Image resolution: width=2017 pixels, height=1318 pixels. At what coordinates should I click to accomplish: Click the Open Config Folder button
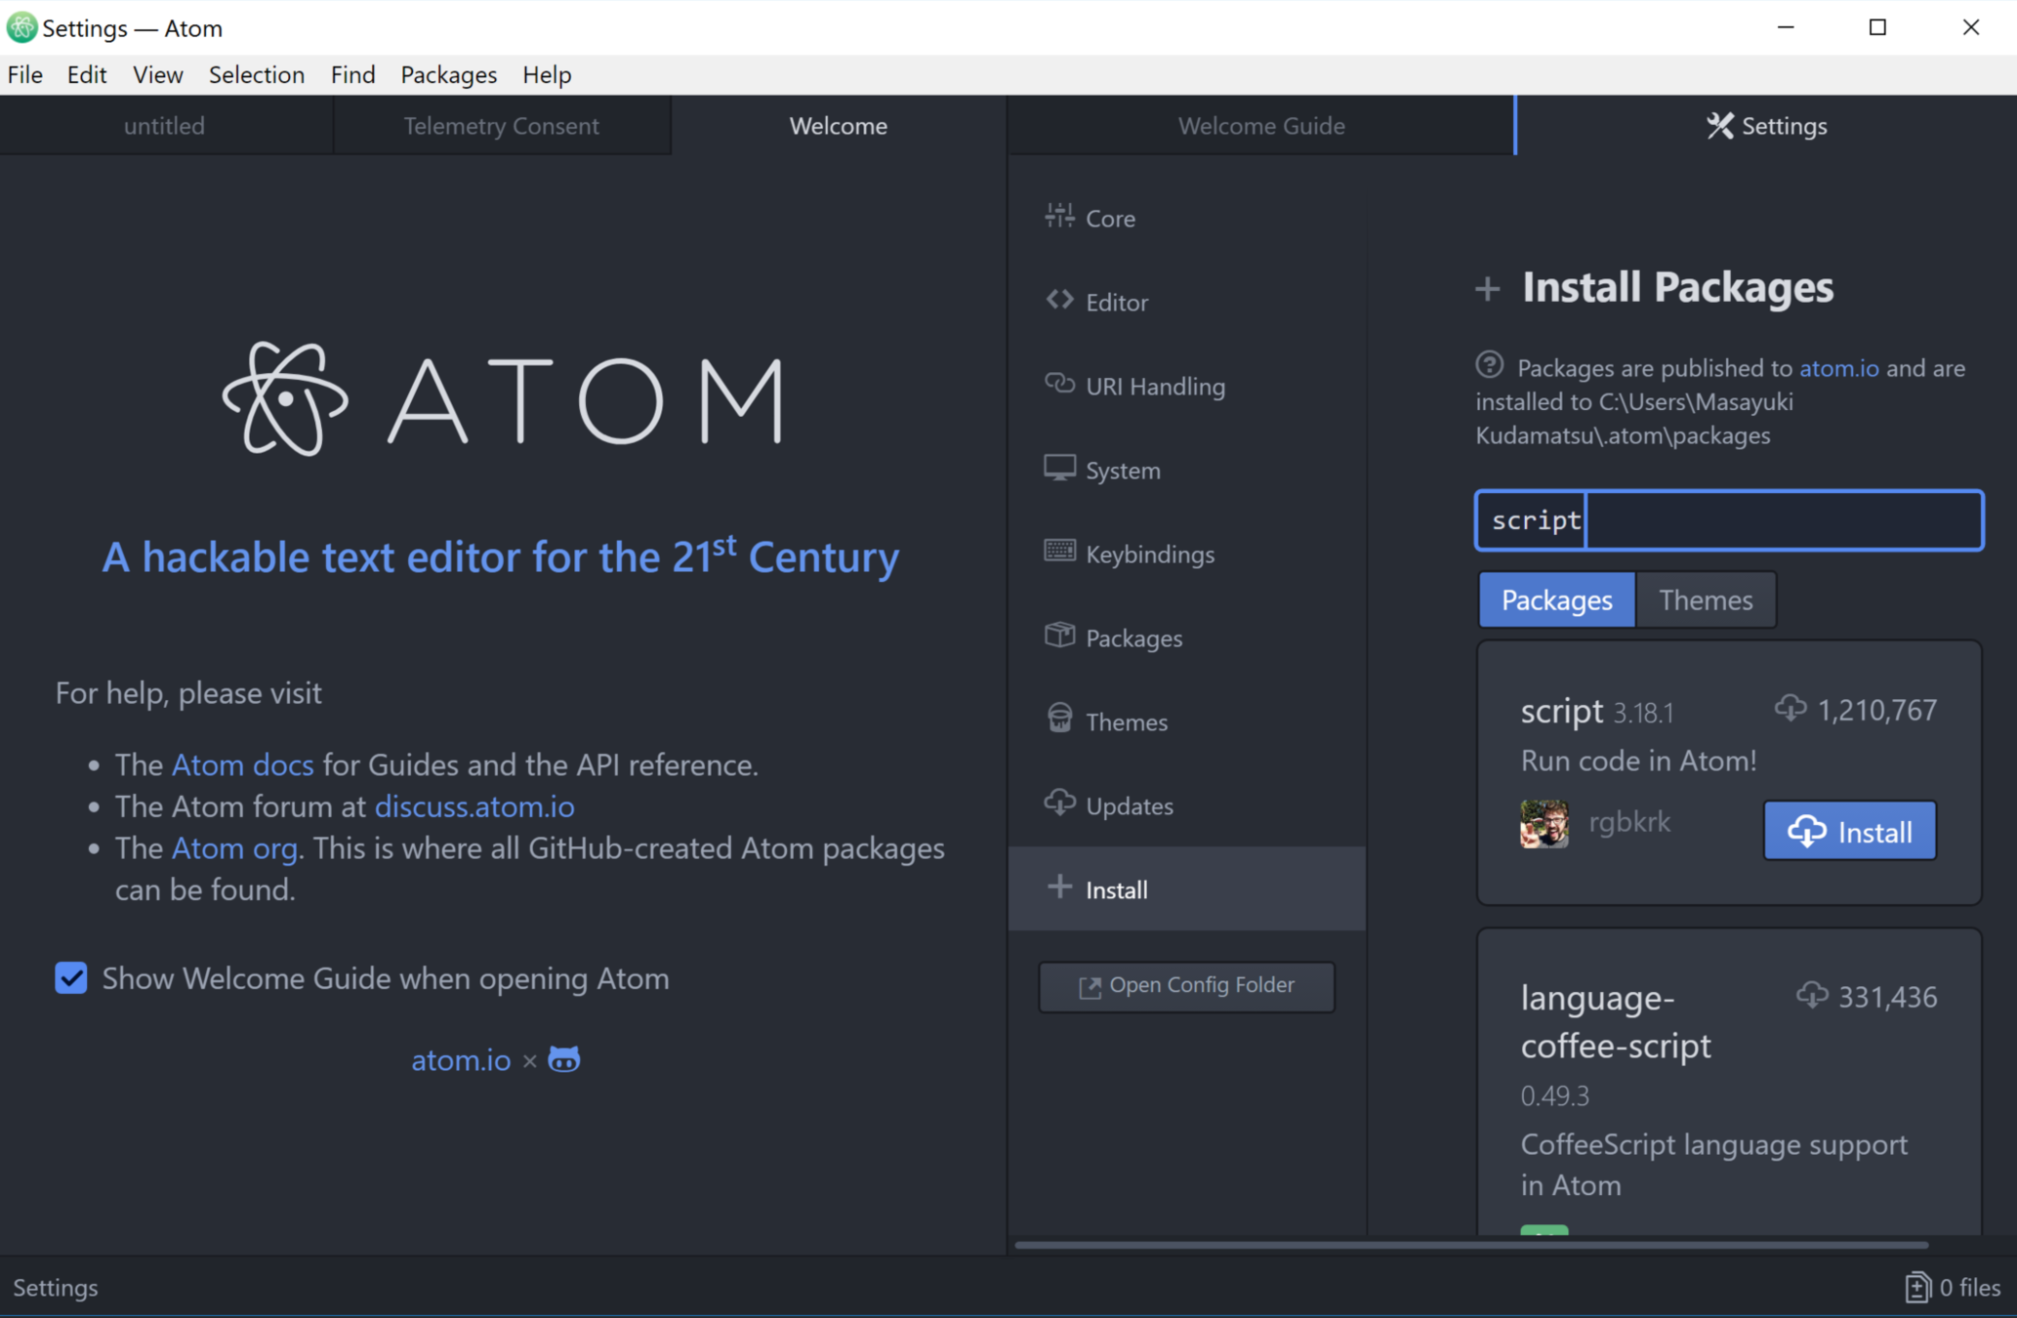1186,986
